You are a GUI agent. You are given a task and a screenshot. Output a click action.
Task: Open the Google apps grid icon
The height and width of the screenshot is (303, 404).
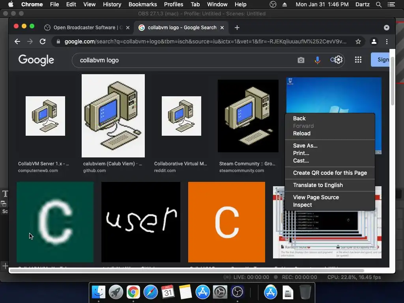tap(358, 60)
